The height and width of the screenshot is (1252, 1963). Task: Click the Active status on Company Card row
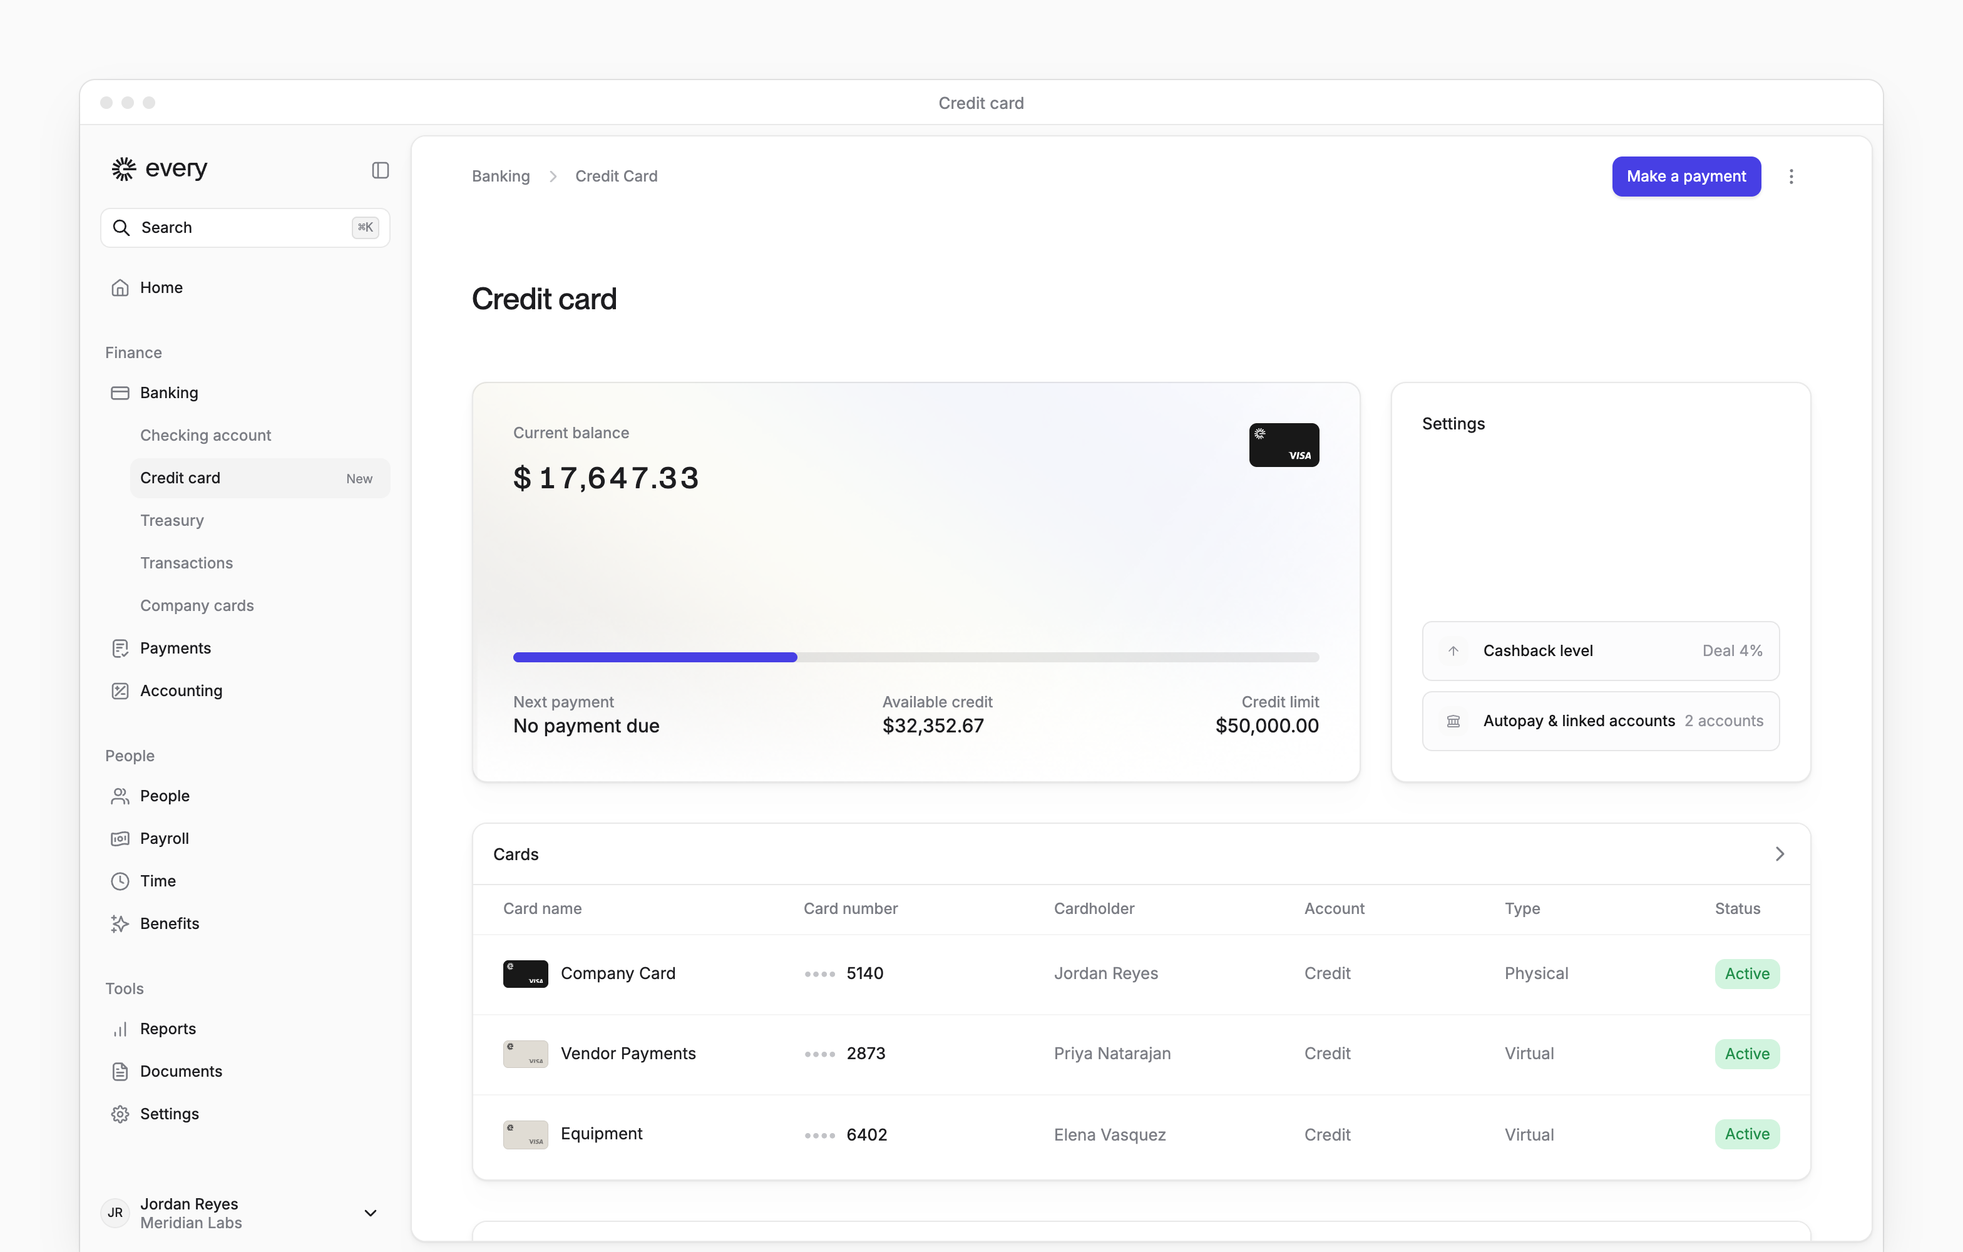(1747, 974)
